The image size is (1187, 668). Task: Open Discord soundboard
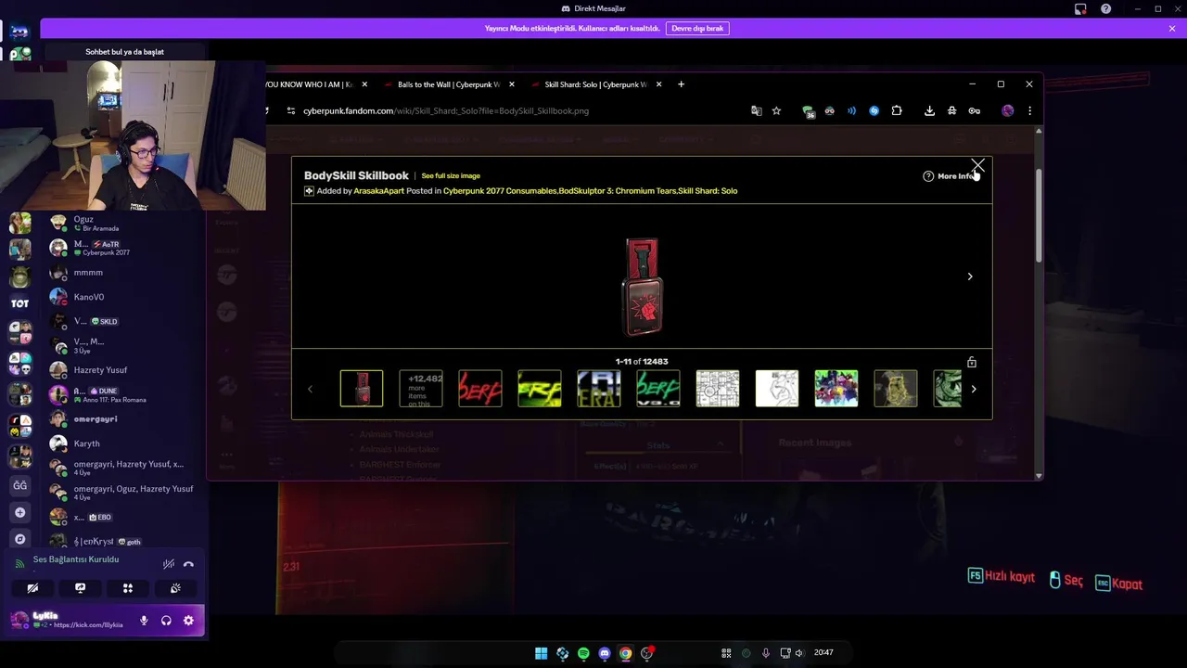tap(175, 588)
